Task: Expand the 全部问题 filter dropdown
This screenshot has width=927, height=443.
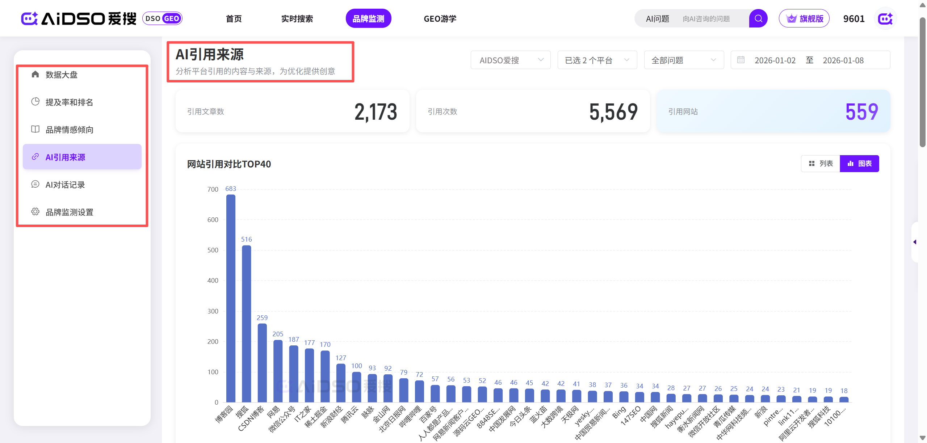Action: tap(684, 60)
